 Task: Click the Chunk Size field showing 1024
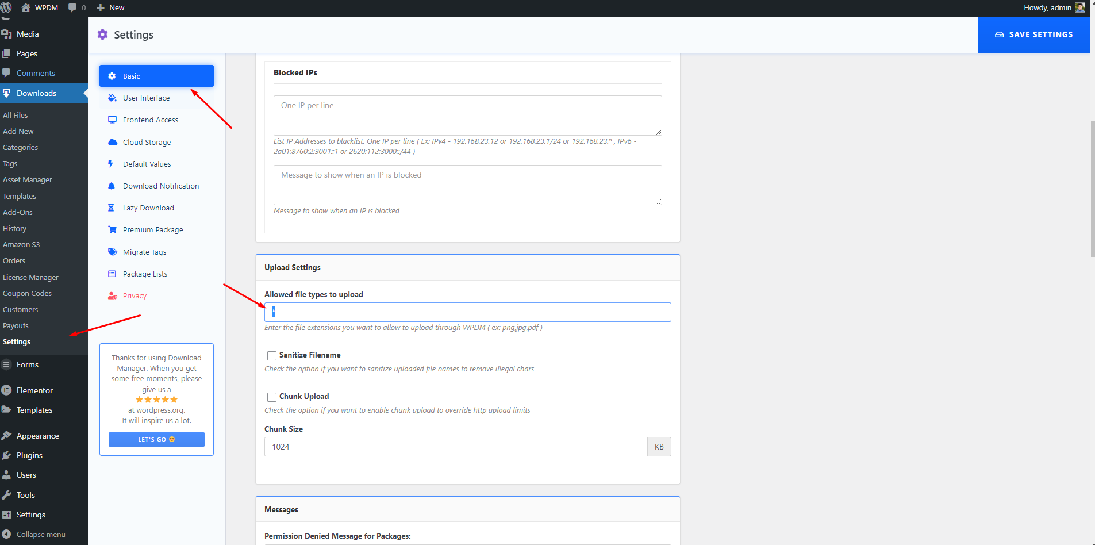tap(456, 447)
